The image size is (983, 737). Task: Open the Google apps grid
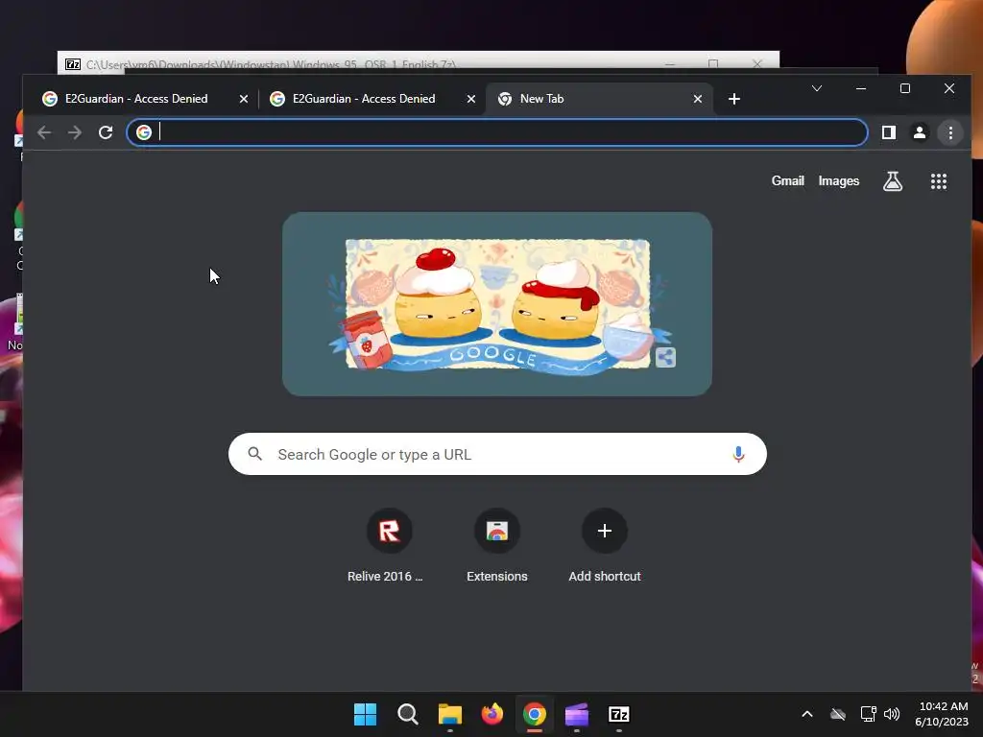939,181
